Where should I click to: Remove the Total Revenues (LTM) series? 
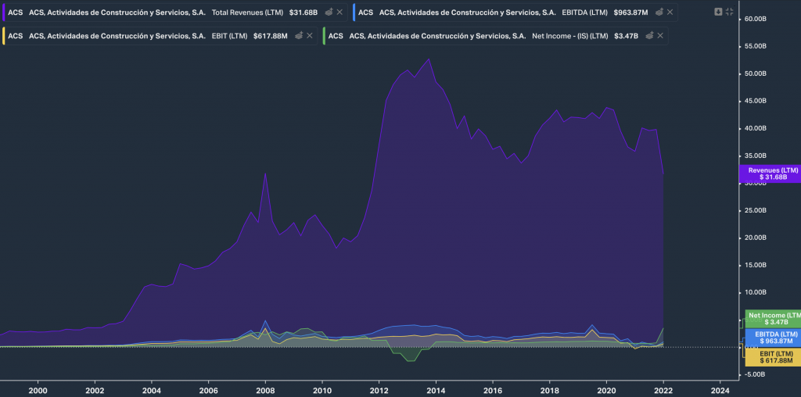click(x=339, y=13)
